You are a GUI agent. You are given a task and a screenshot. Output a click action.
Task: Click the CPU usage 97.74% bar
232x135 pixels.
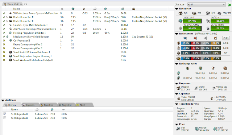pyautogui.click(x=192, y=21)
